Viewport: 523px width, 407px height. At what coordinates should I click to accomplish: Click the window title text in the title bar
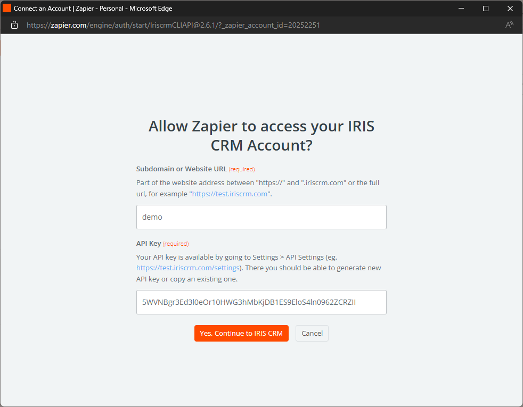click(93, 9)
